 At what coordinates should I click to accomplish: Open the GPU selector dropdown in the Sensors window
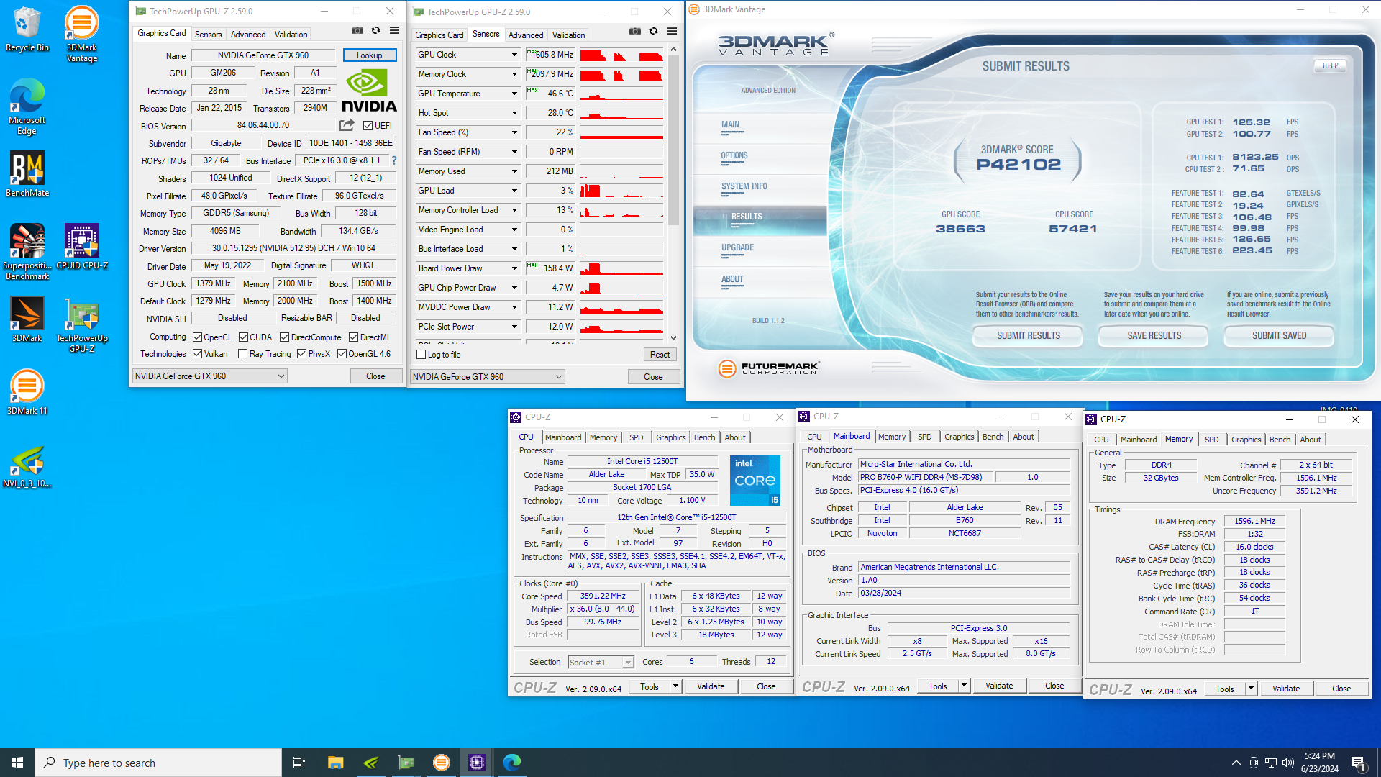488,377
